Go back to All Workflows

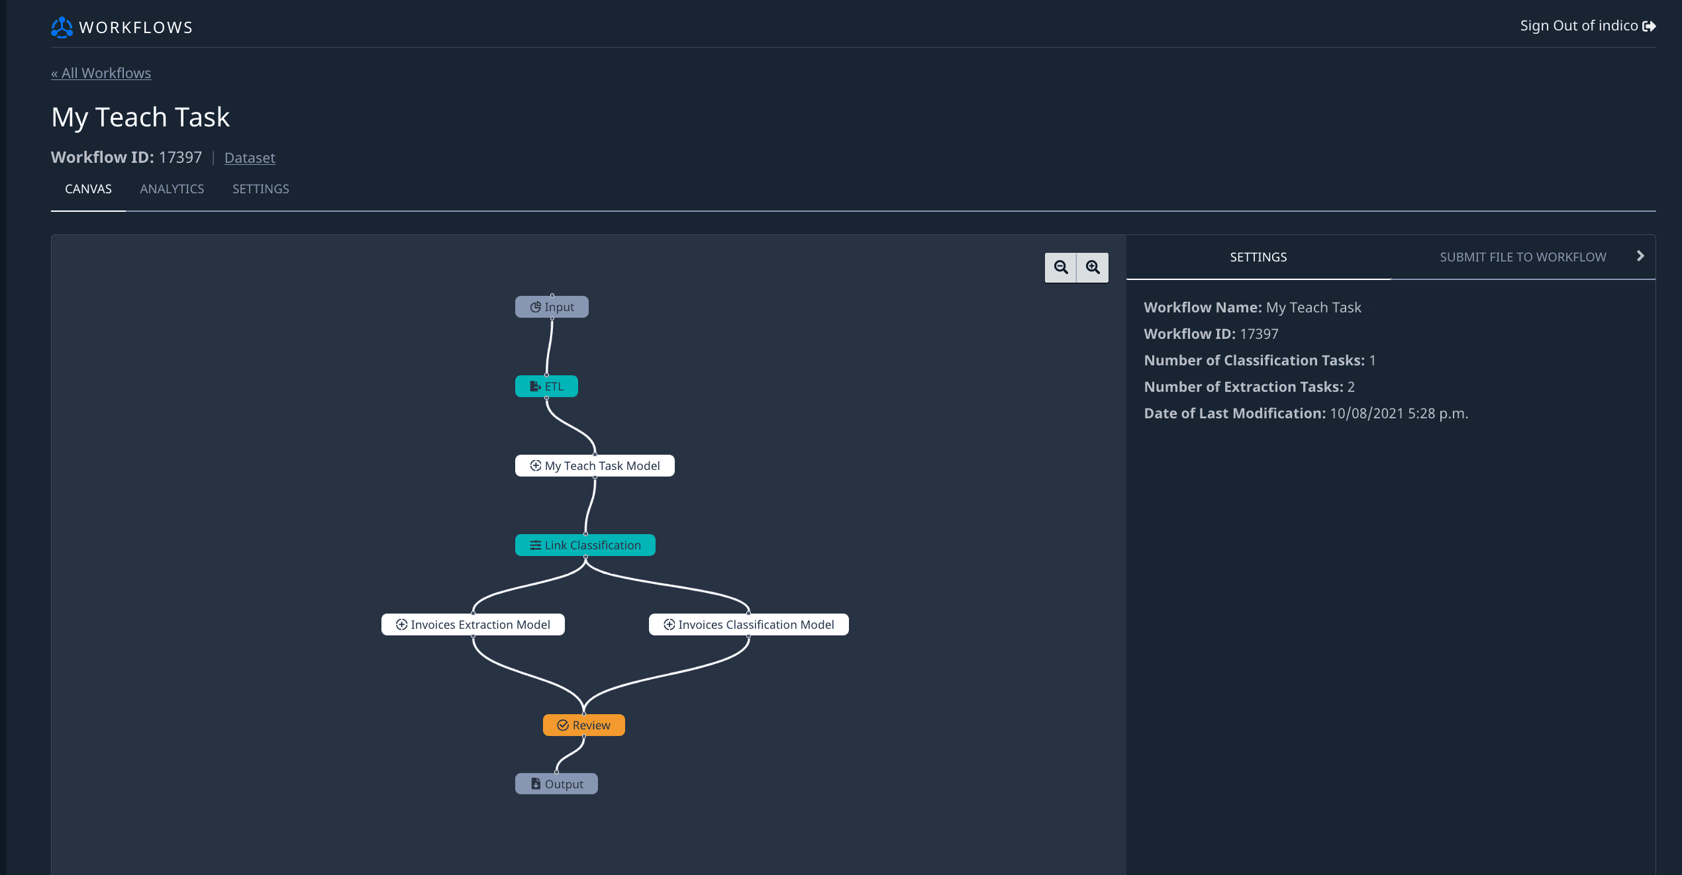[x=101, y=73]
